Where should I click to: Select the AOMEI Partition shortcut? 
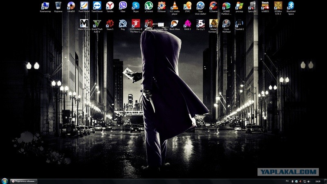(x=226, y=8)
